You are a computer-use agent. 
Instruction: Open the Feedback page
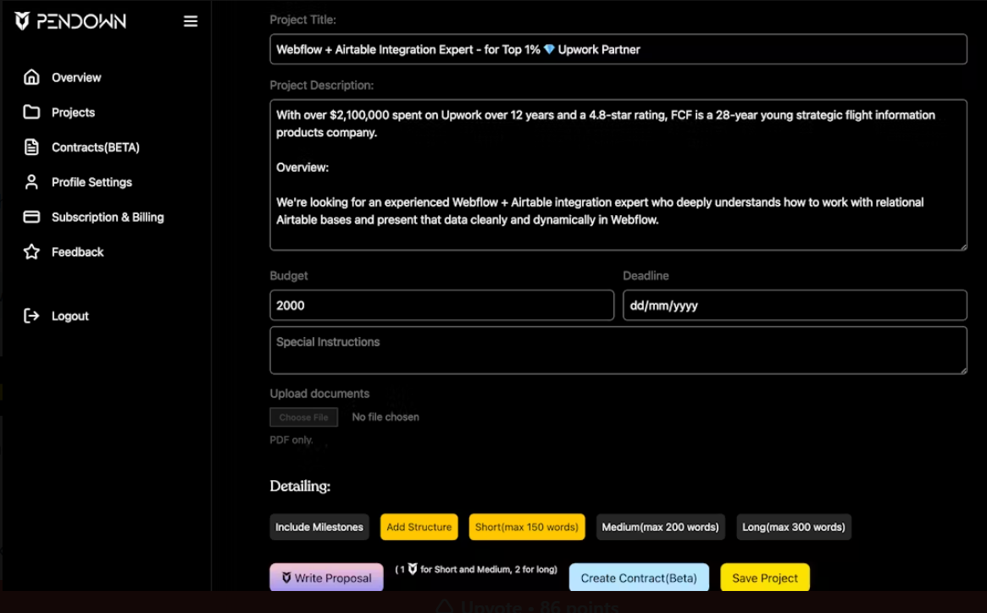(x=77, y=252)
